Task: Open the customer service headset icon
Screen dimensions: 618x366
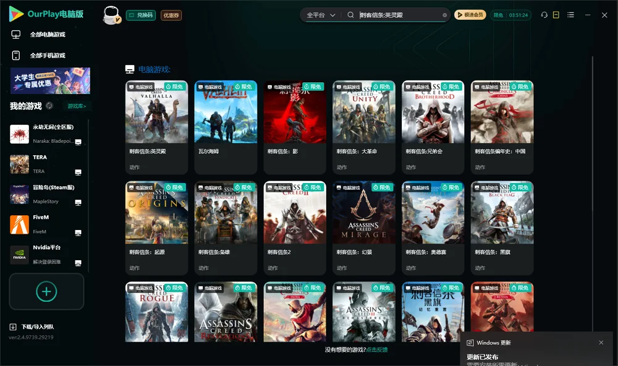Action: (544, 15)
